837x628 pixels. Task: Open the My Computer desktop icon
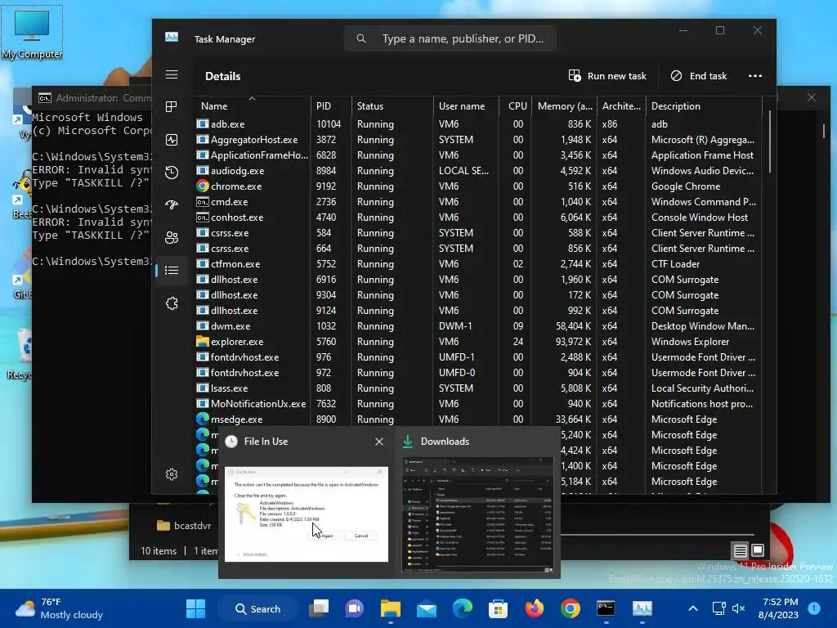click(32, 33)
